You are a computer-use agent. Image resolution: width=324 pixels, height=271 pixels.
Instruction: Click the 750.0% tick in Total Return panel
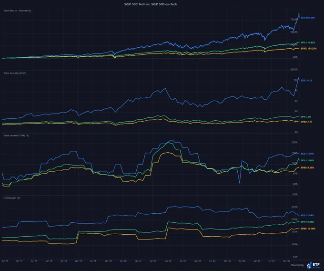294,20
